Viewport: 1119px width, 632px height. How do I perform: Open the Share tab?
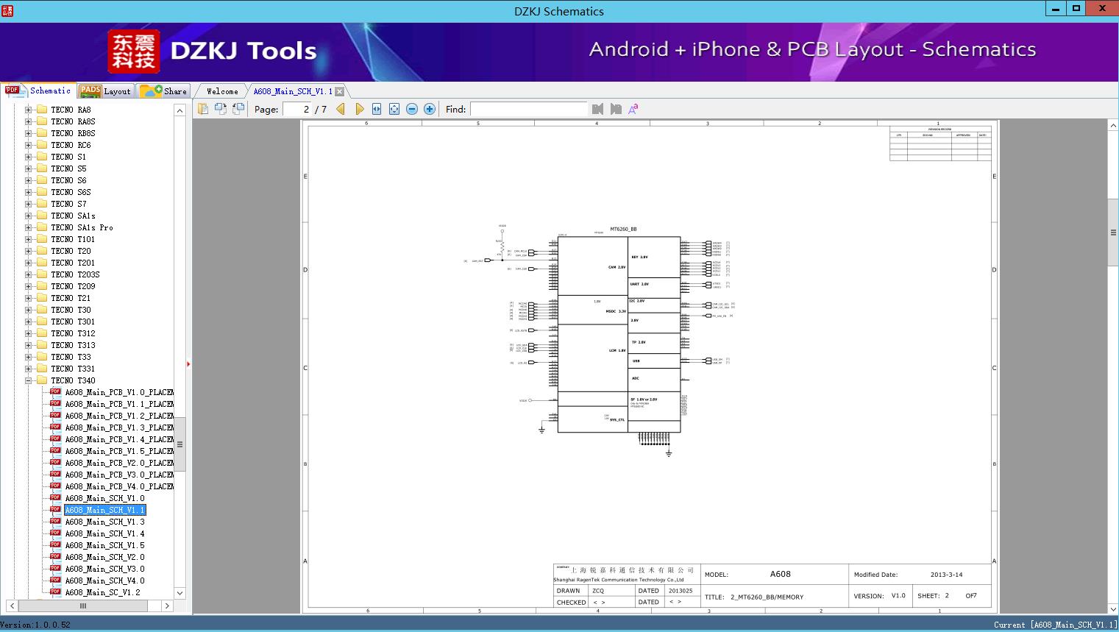click(163, 91)
